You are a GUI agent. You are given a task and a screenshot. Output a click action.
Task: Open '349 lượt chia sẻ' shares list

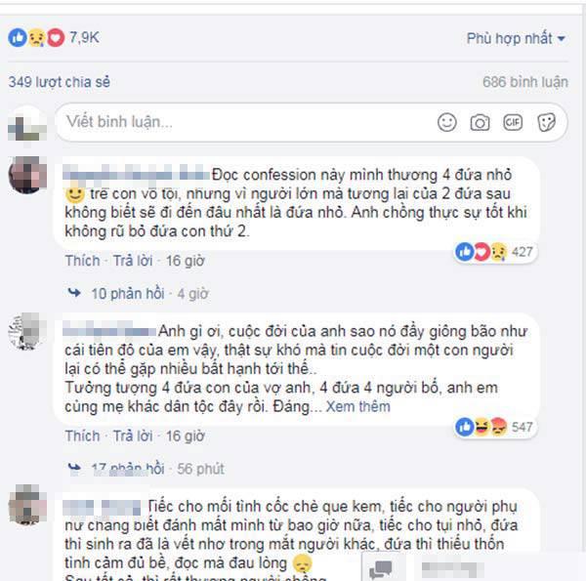[60, 82]
